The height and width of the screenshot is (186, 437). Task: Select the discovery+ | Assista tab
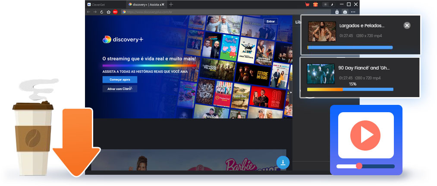146,4
